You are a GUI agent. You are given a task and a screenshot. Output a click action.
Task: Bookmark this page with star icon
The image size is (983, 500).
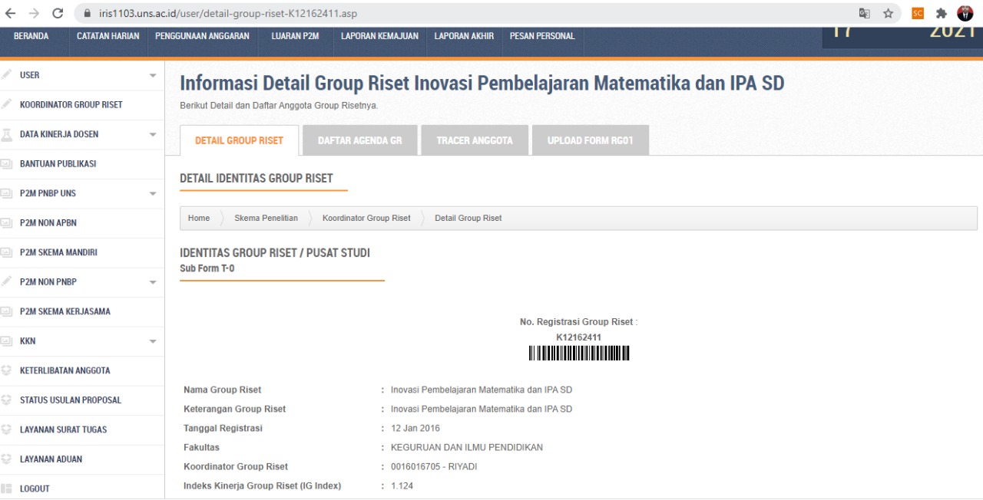(x=888, y=13)
